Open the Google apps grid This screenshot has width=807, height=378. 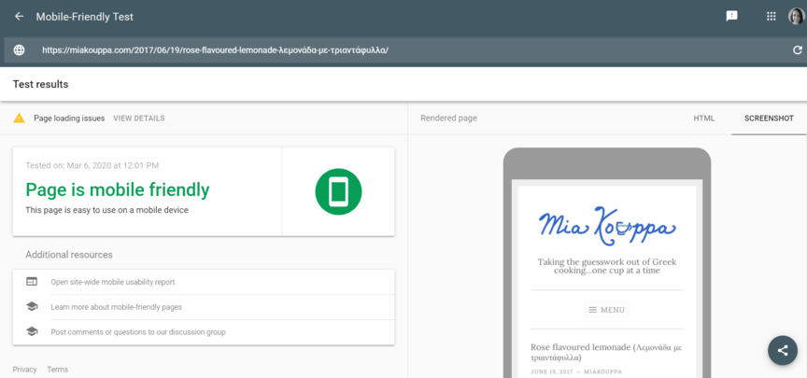[771, 16]
